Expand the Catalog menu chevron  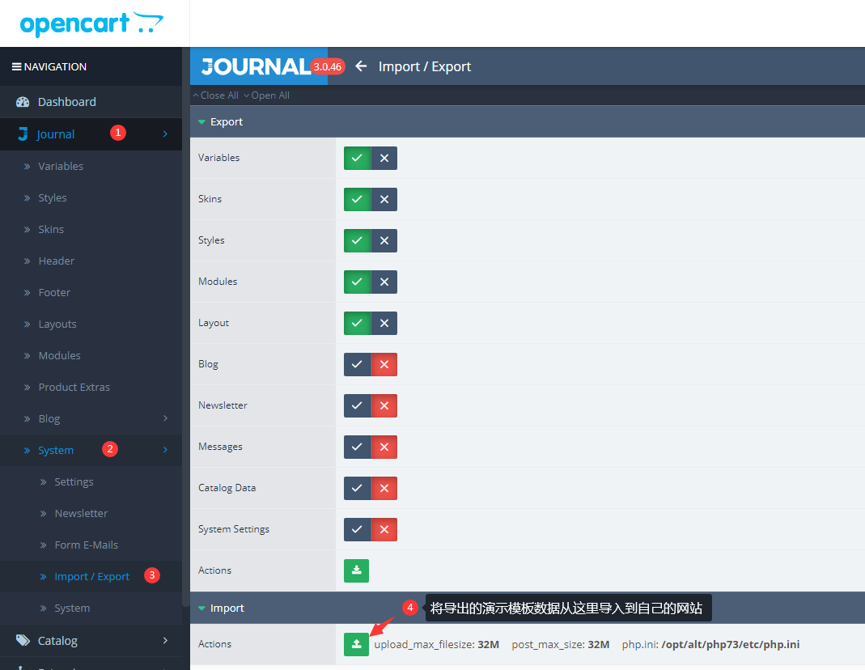click(165, 640)
